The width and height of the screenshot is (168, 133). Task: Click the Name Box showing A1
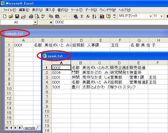pos(17,23)
